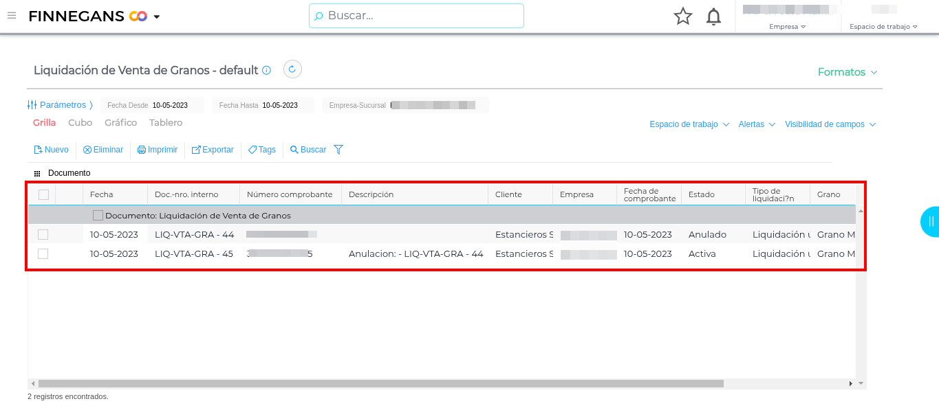Open the Parámetros panel
Image resolution: width=939 pixels, height=408 pixels.
click(x=60, y=105)
